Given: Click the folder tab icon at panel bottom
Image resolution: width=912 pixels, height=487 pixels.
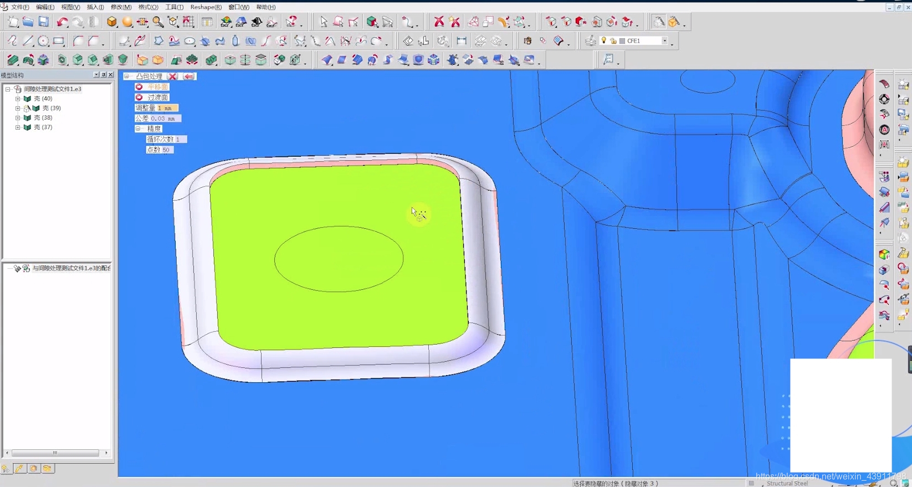Looking at the screenshot, I should (48, 469).
